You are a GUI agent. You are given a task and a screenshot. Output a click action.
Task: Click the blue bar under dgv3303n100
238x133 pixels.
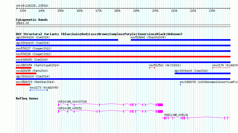click(202, 73)
